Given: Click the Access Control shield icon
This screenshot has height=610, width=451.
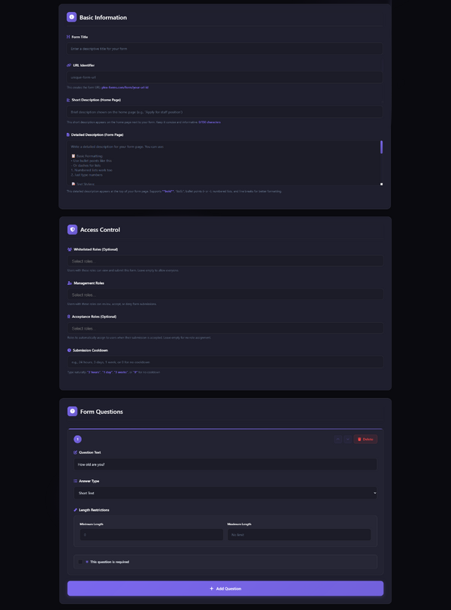Looking at the screenshot, I should 72,230.
